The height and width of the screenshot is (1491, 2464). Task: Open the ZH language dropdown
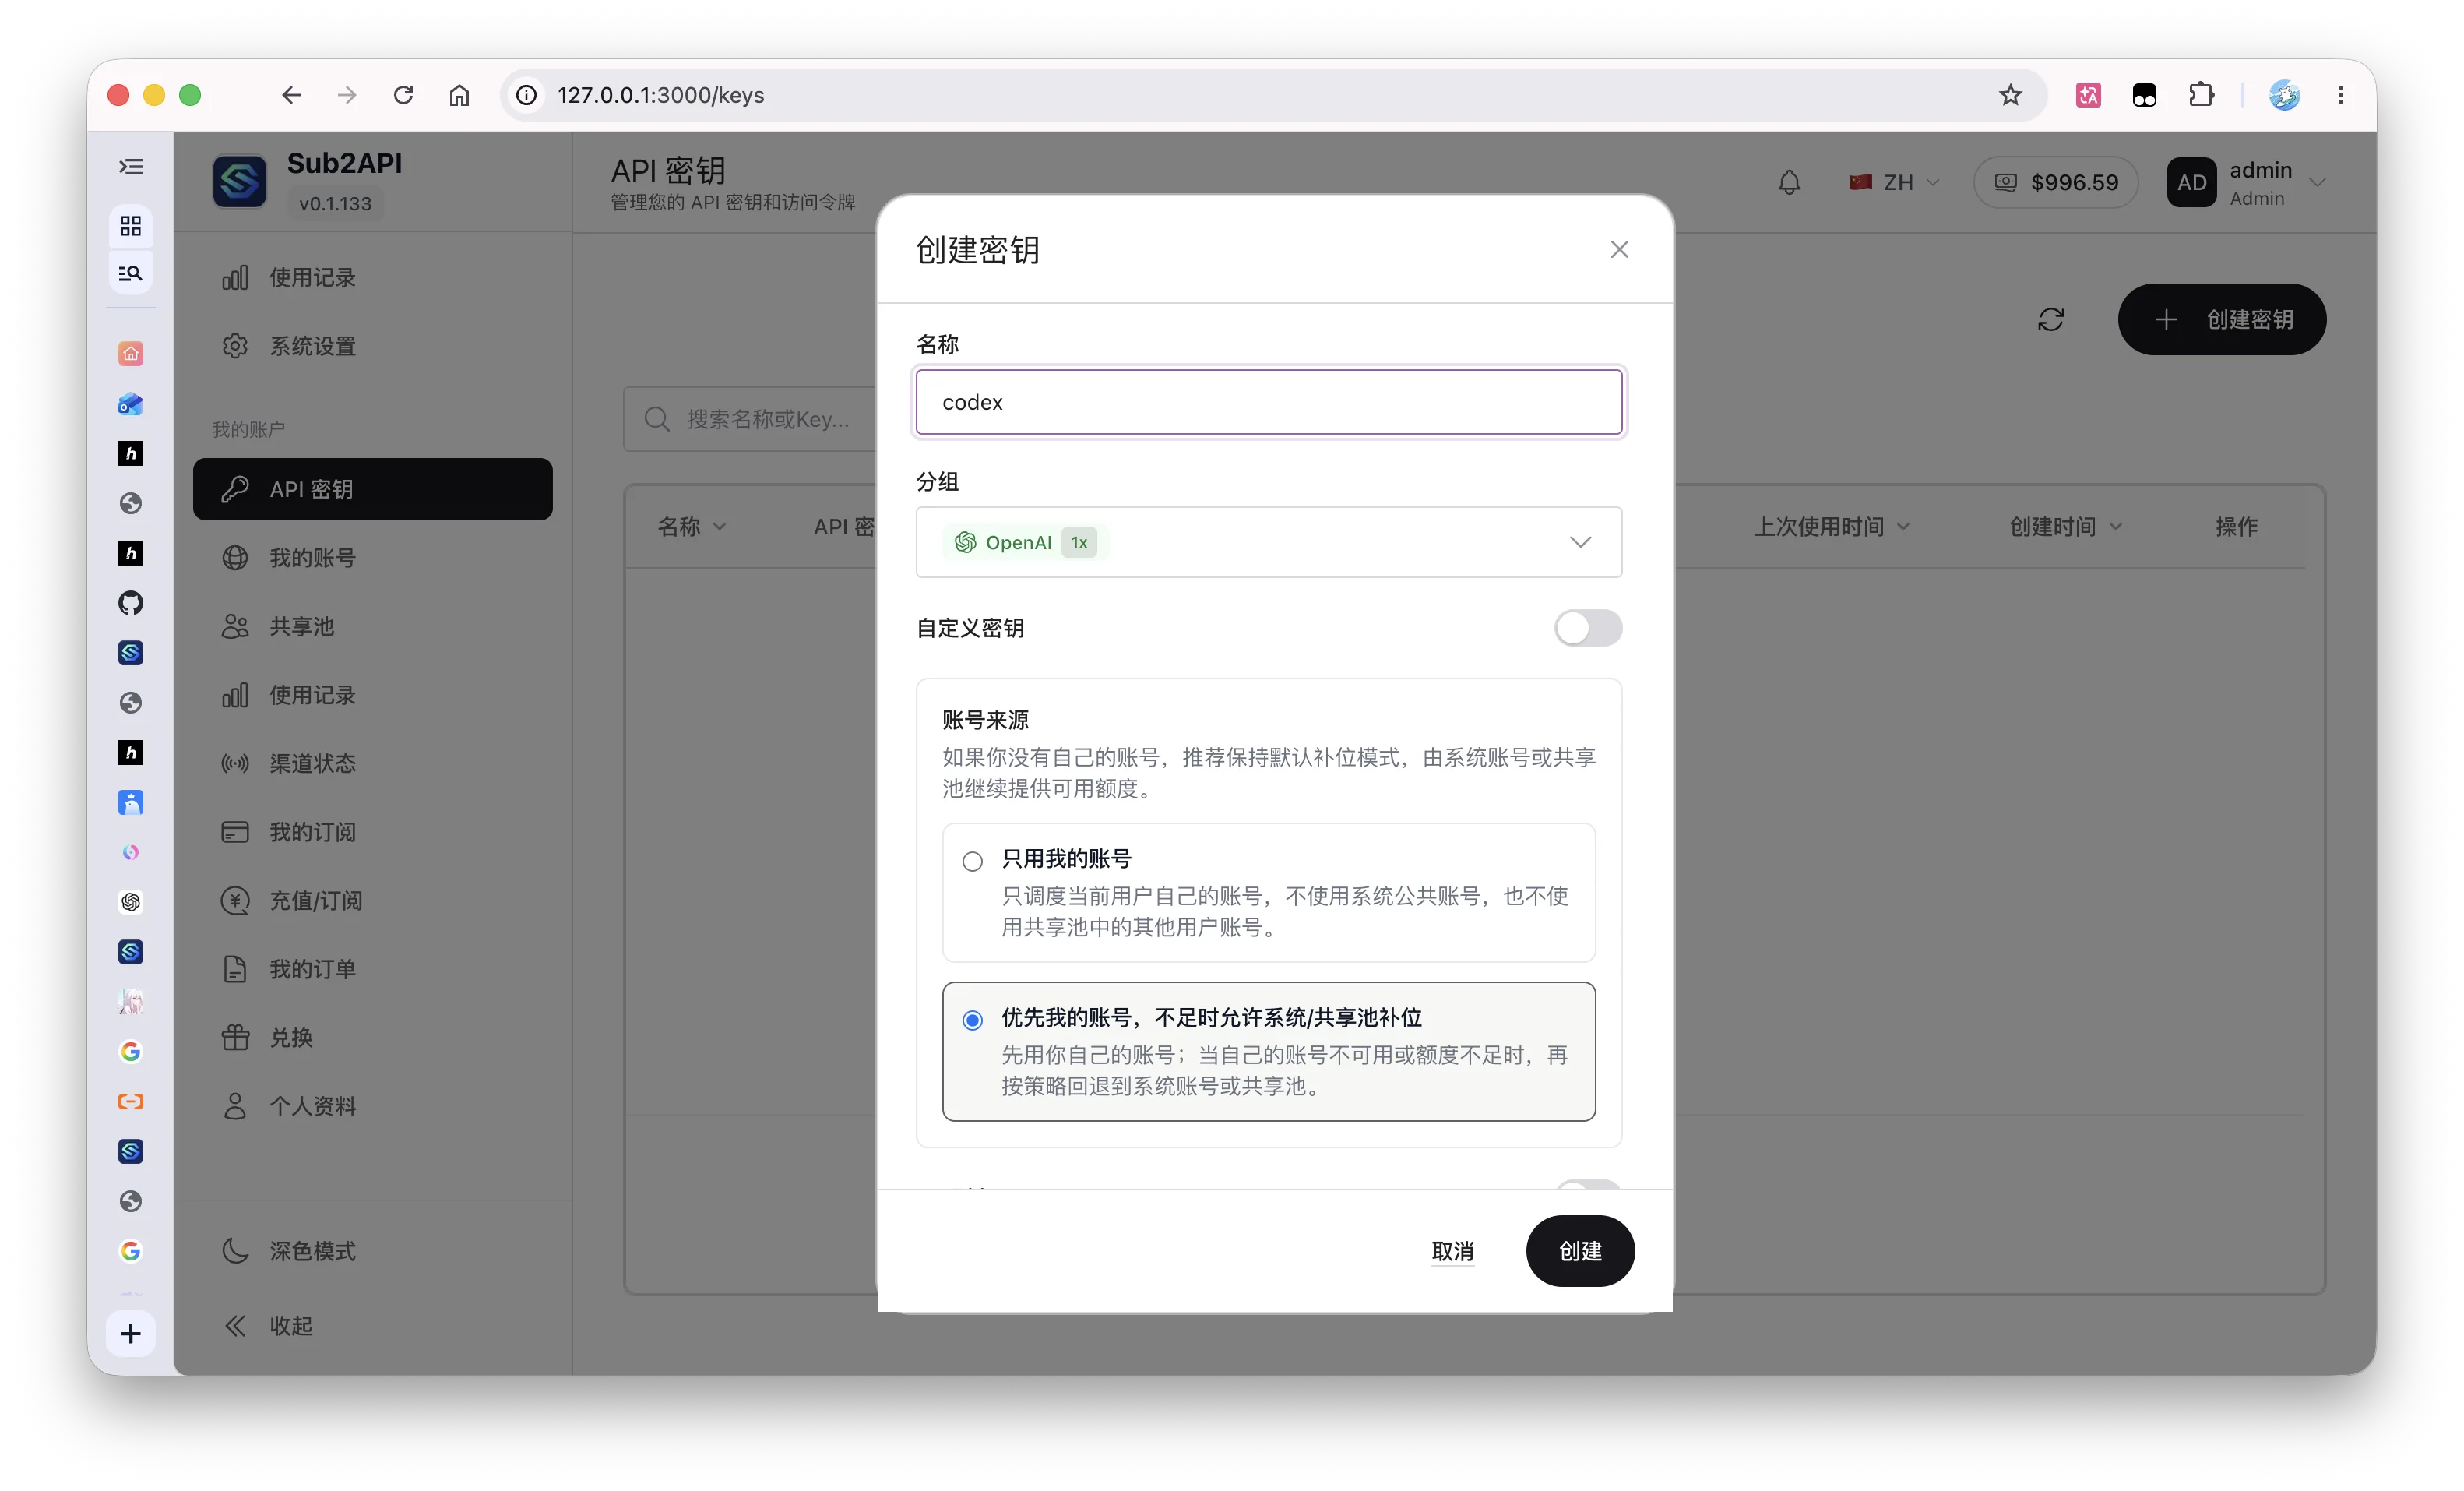pos(1894,182)
